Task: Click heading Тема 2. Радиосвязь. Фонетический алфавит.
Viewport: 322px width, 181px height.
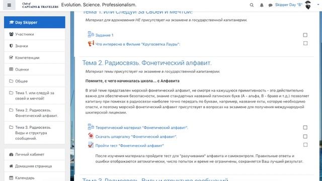Action: (x=147, y=63)
